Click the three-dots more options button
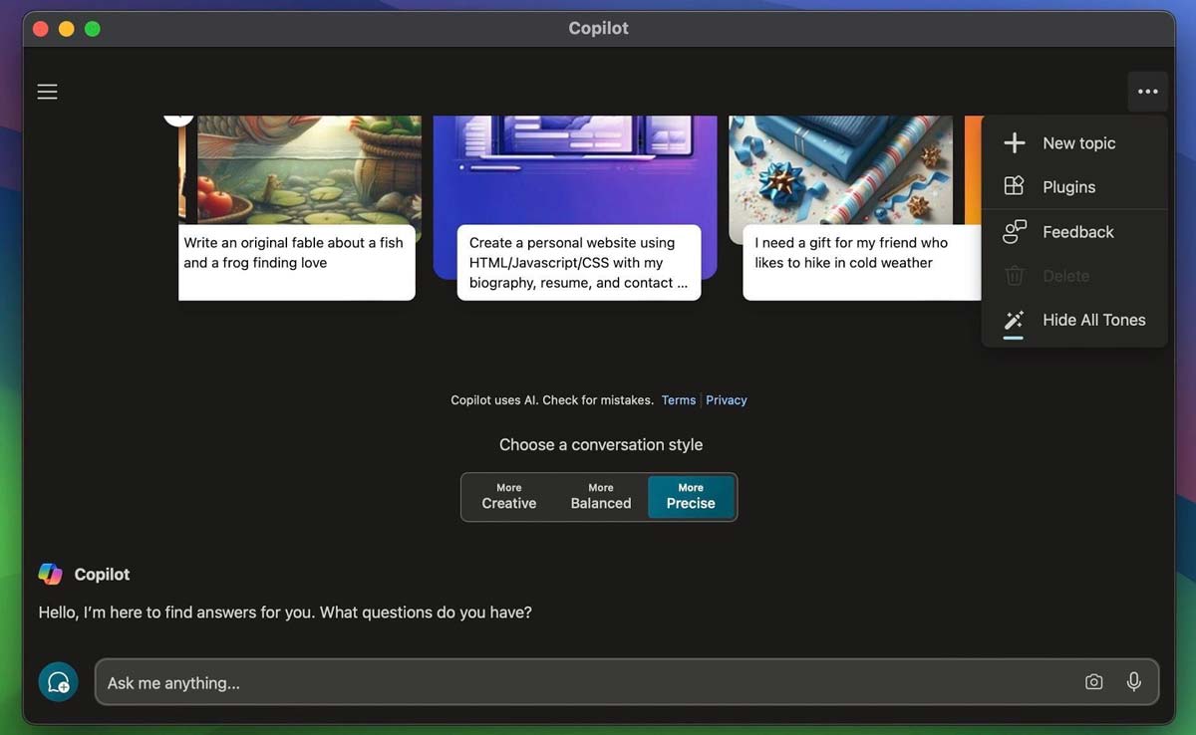 coord(1147,92)
